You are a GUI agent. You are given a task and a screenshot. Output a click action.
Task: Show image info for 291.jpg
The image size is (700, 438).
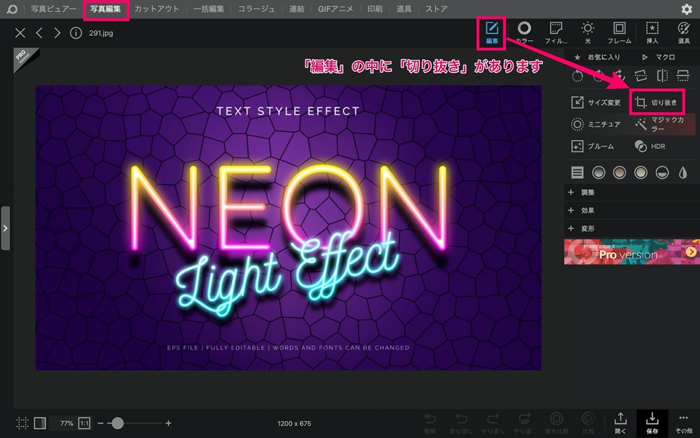[76, 33]
